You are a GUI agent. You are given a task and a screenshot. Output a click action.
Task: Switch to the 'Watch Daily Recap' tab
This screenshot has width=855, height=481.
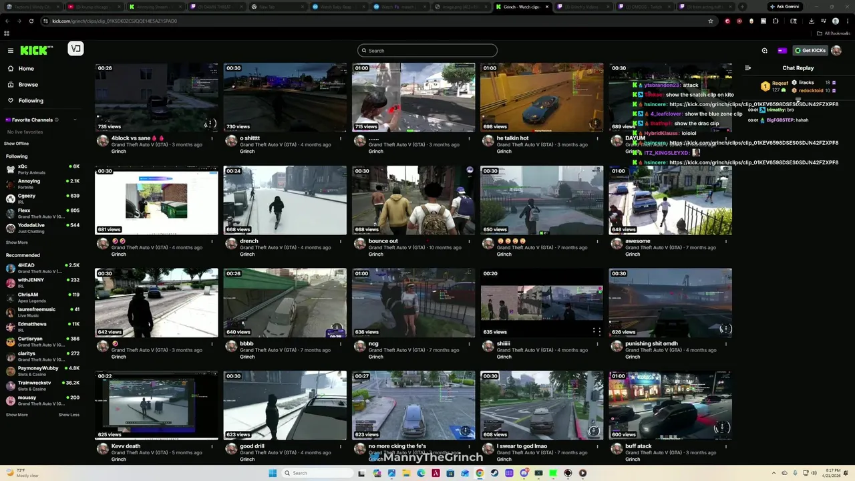[x=339, y=7]
